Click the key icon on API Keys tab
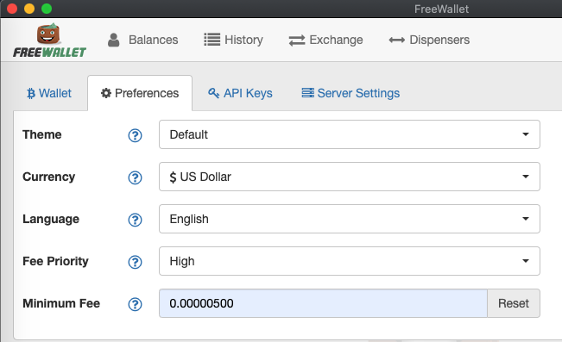The width and height of the screenshot is (562, 342). click(213, 93)
